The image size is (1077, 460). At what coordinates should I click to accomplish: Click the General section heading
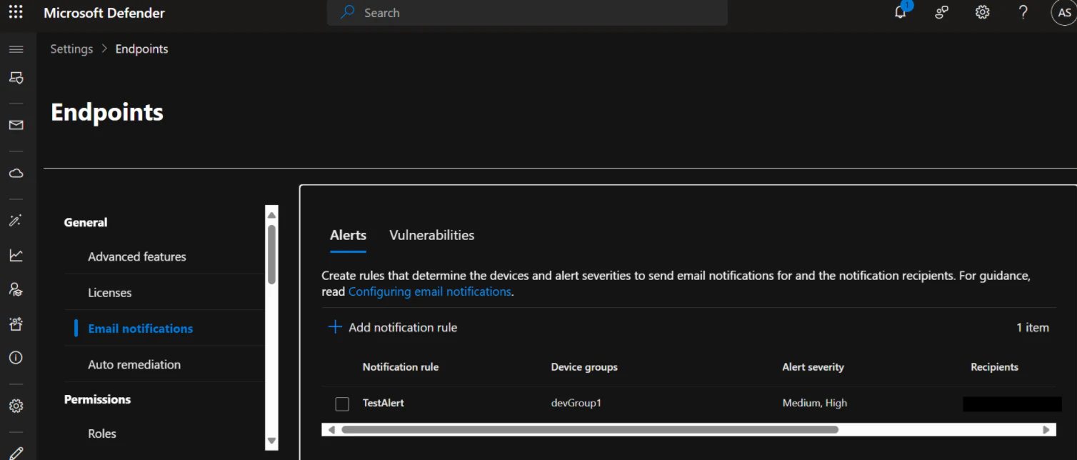(86, 222)
